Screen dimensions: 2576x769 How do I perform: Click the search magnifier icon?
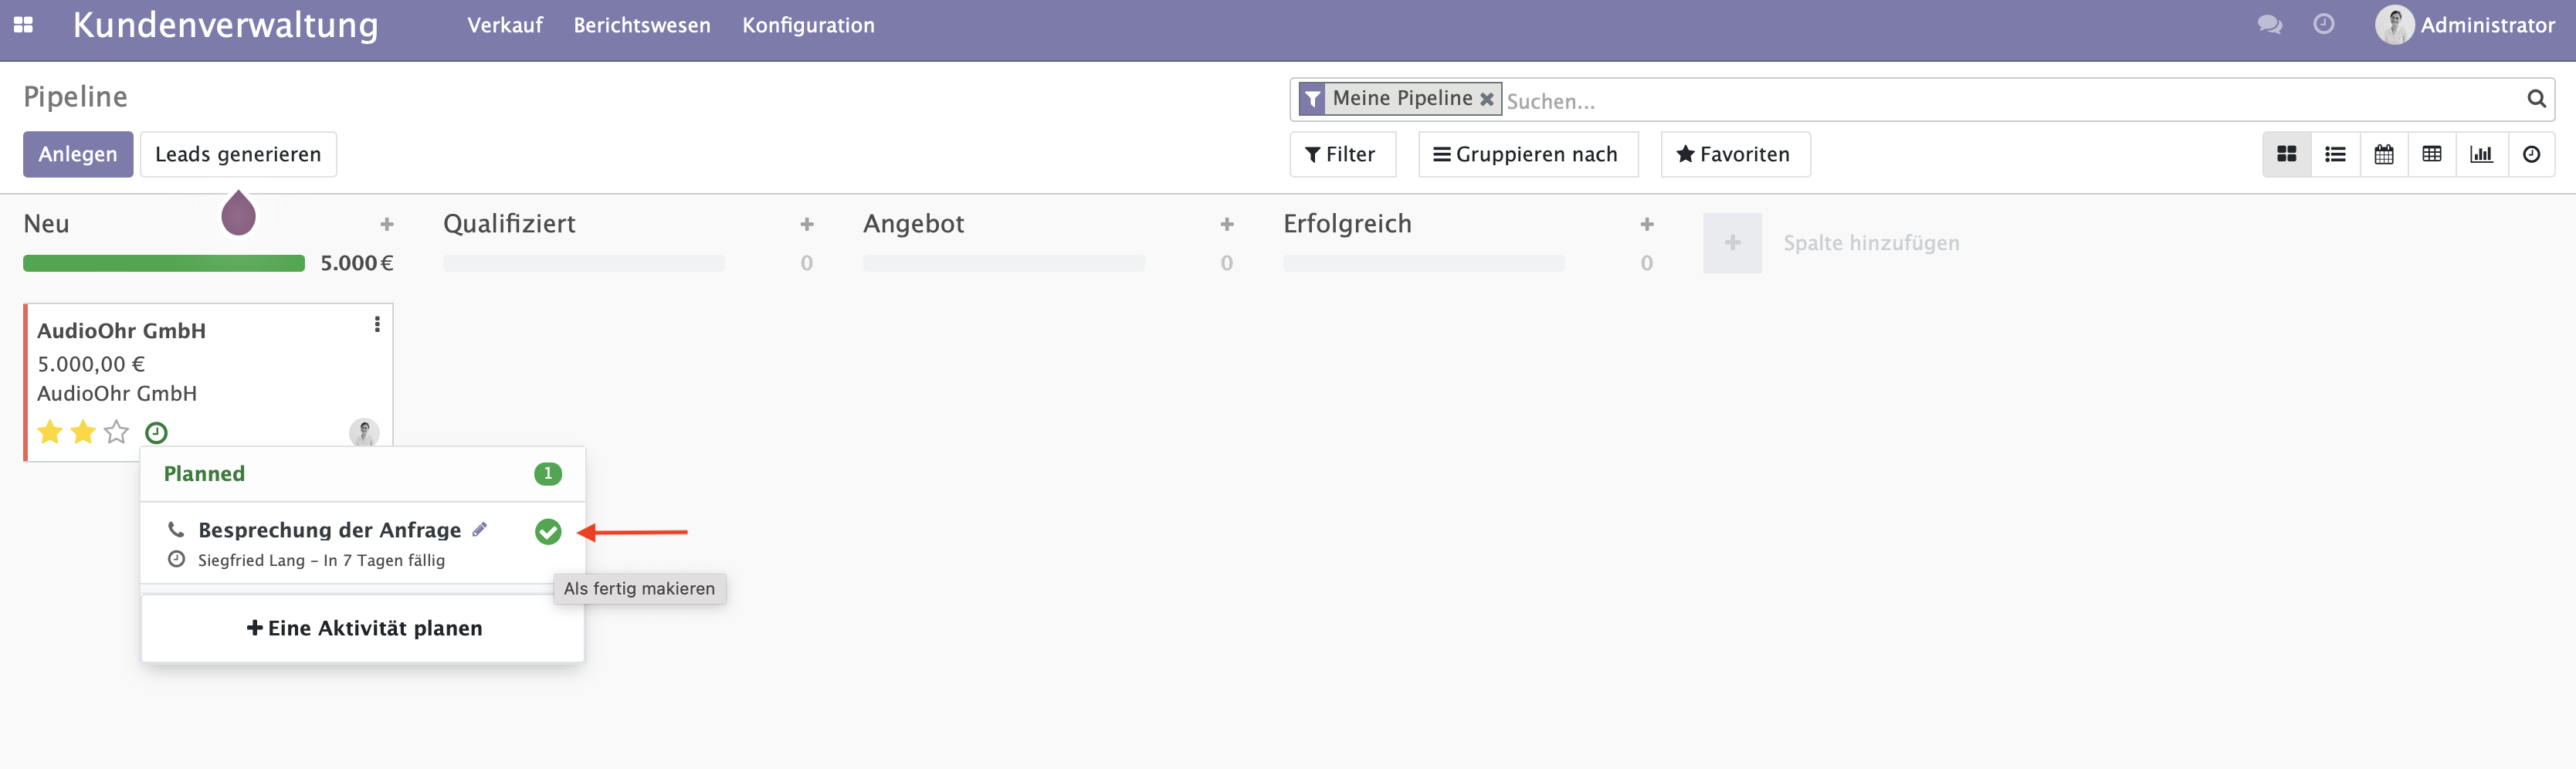[x=2536, y=99]
